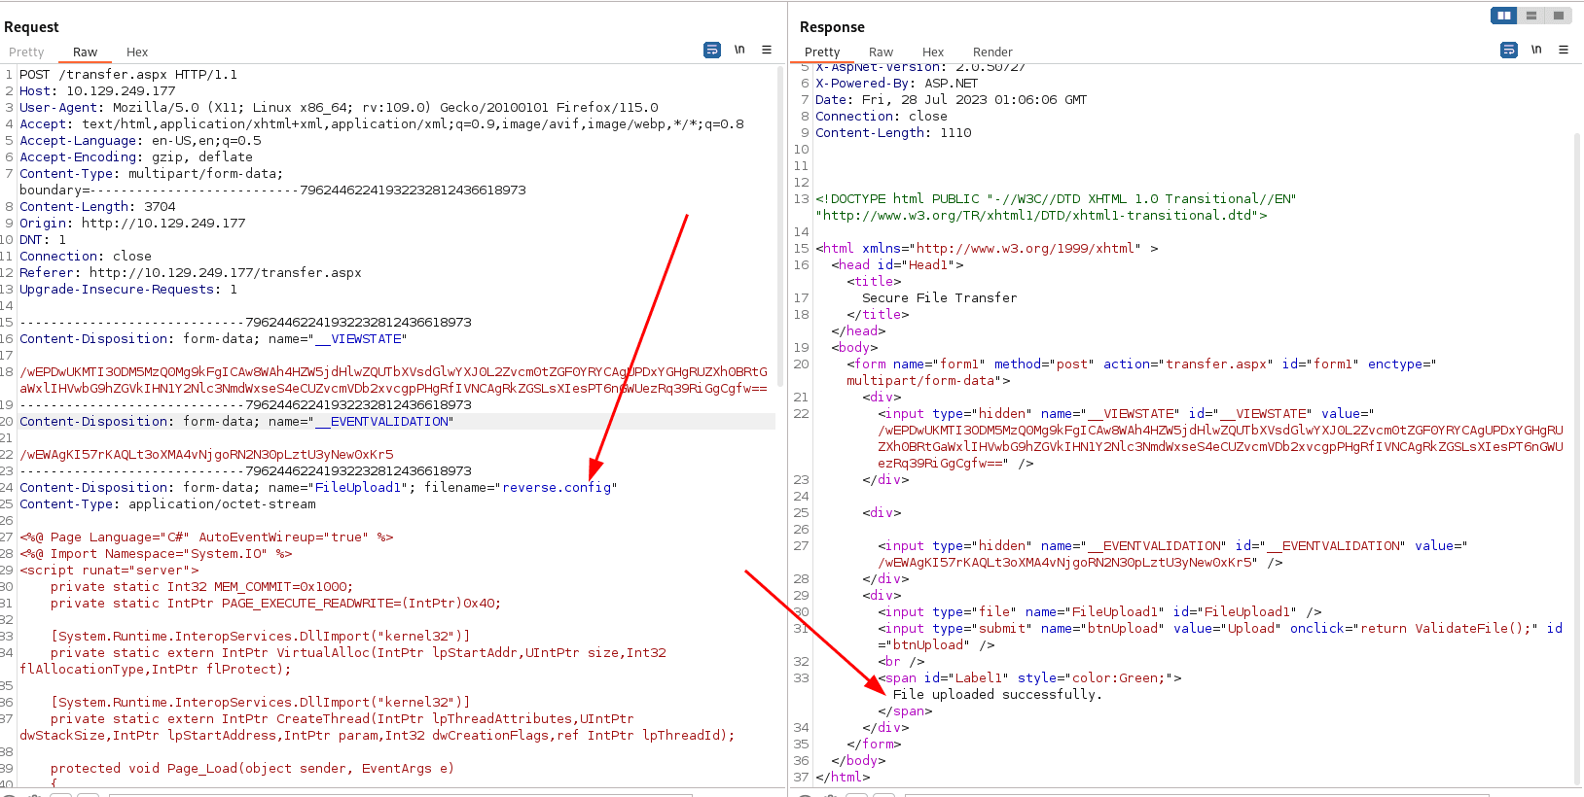Select the Raw tab in Request panel
Viewport: 1584px width, 797px height.
pyautogui.click(x=85, y=52)
